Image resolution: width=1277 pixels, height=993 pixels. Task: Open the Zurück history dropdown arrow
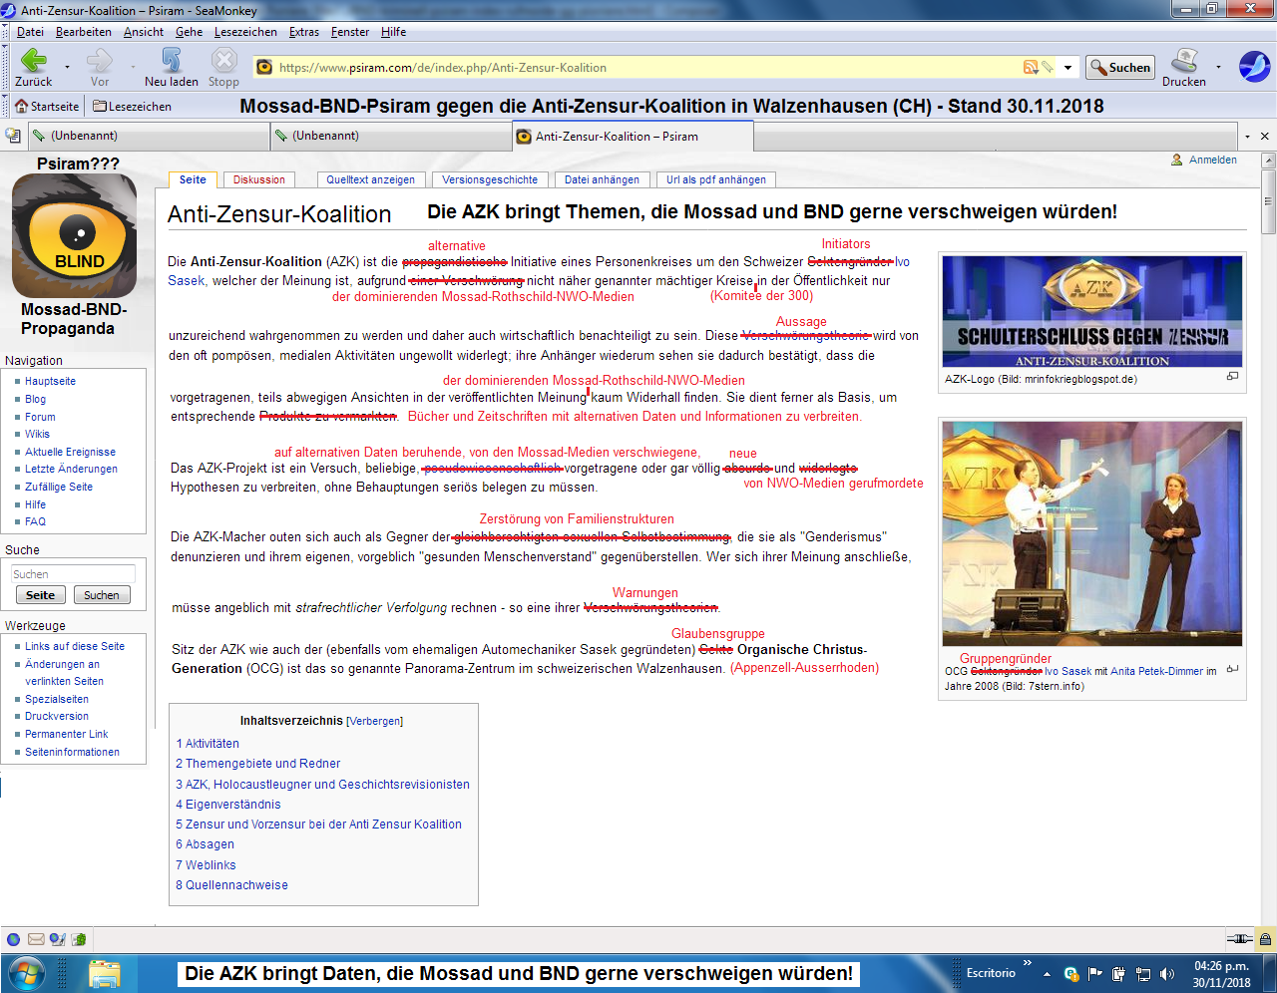[x=67, y=68]
